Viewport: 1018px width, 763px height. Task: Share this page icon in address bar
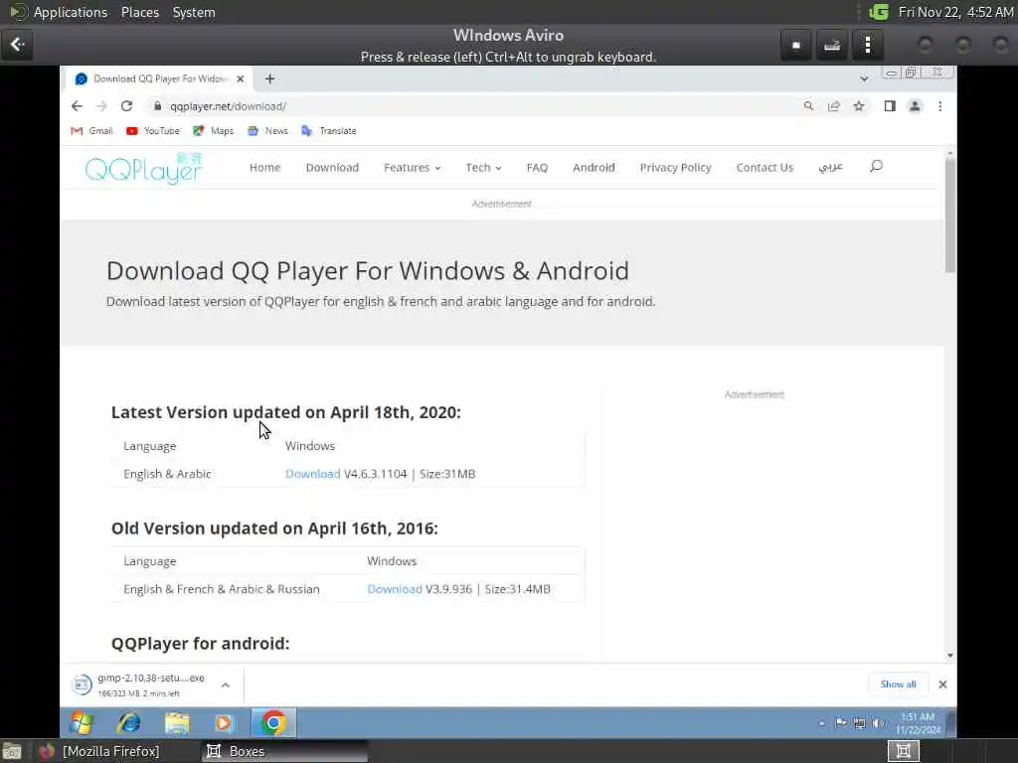pos(834,105)
